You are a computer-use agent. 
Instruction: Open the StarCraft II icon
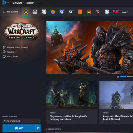point(62,12)
